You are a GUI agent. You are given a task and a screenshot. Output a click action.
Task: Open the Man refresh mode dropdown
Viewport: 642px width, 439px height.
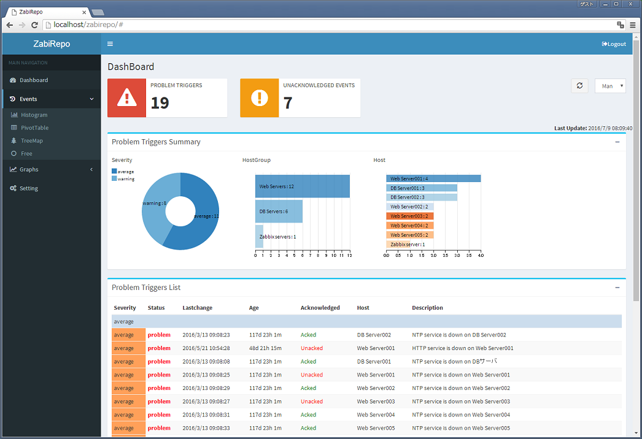tap(610, 85)
